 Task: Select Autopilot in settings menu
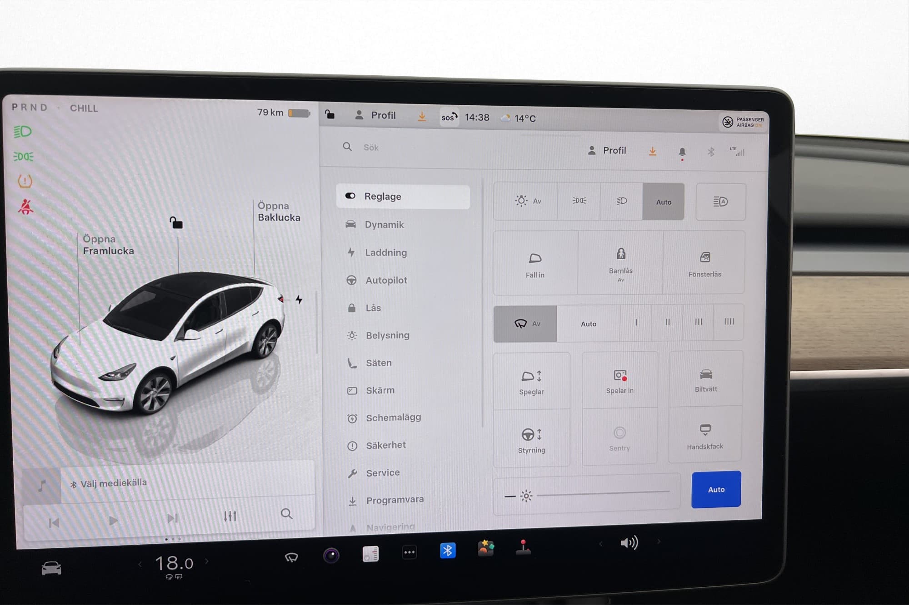click(x=386, y=280)
